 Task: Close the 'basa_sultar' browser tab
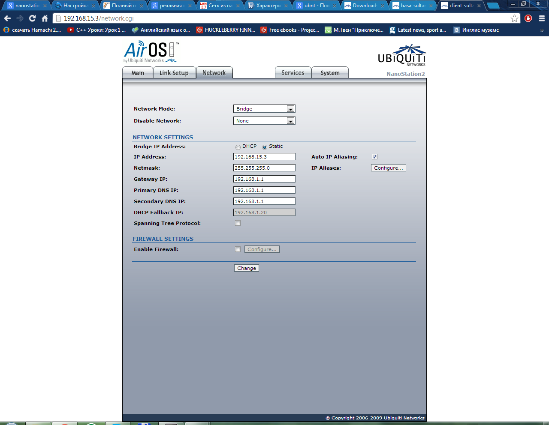point(431,6)
